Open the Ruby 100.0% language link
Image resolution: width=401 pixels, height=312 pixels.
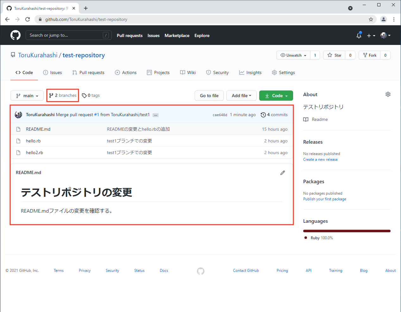[319, 238]
